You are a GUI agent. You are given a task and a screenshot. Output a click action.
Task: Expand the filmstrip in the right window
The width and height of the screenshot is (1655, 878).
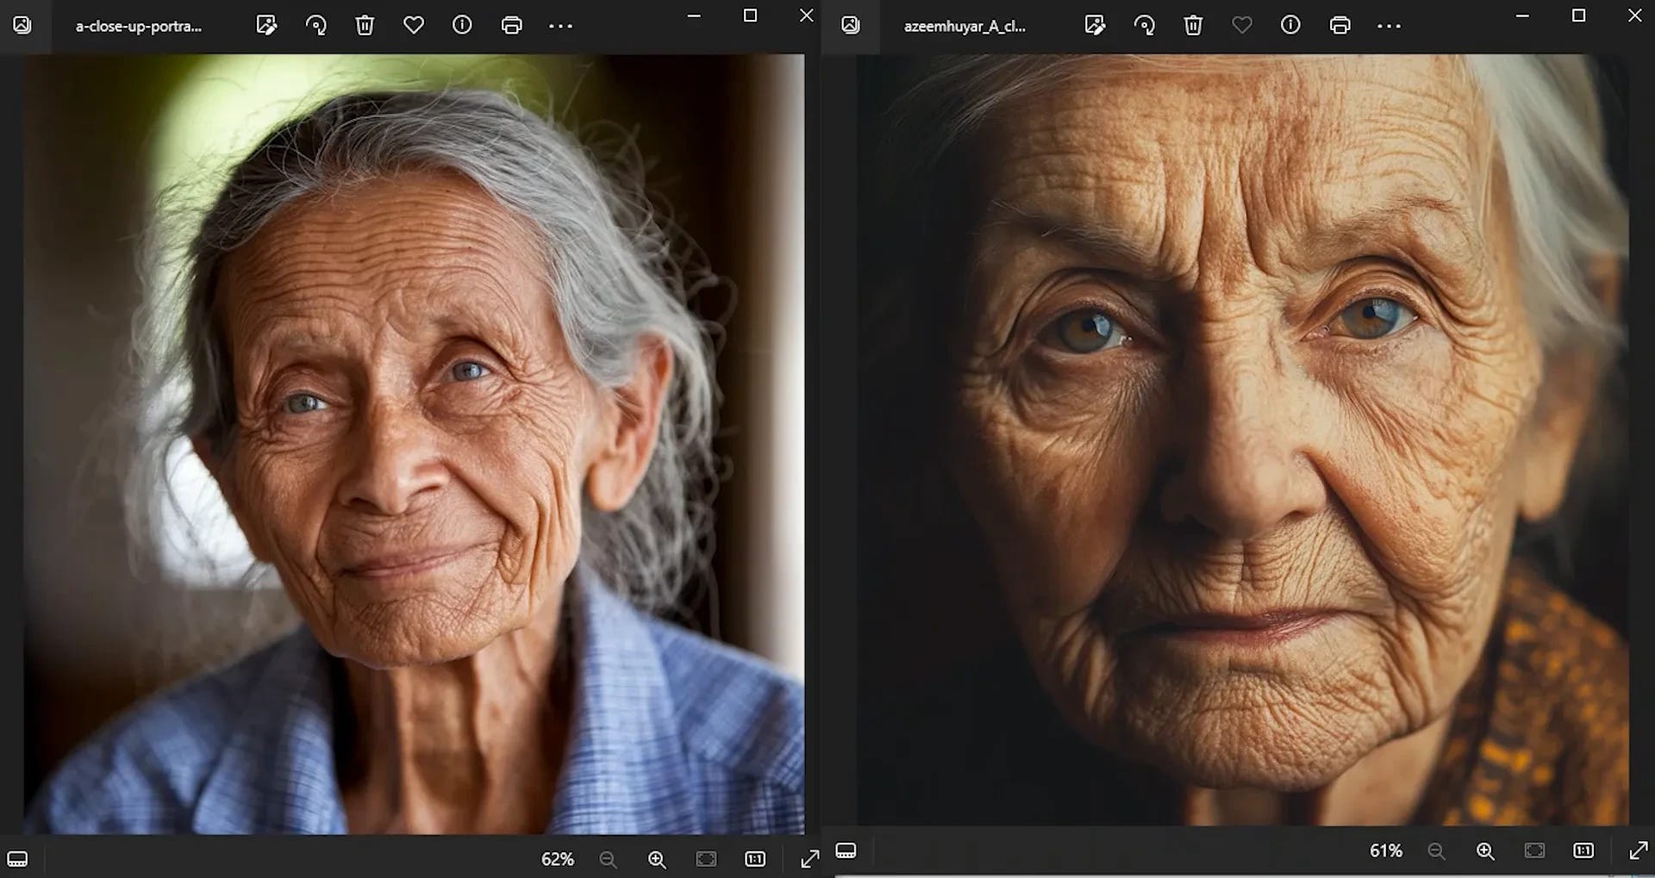click(x=846, y=851)
